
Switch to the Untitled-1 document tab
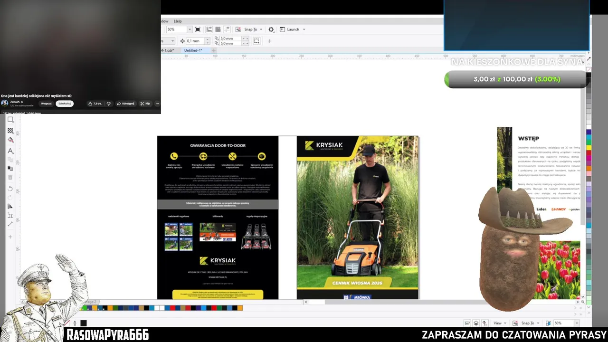[193, 50]
